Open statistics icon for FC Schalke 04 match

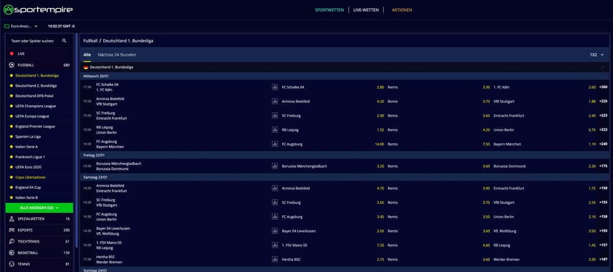(x=275, y=87)
